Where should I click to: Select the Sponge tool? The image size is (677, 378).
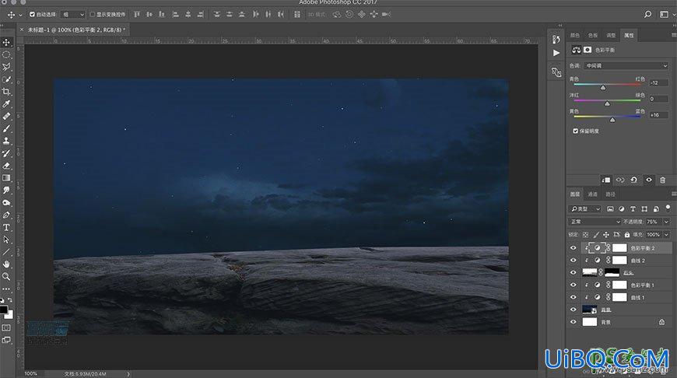[x=6, y=202]
